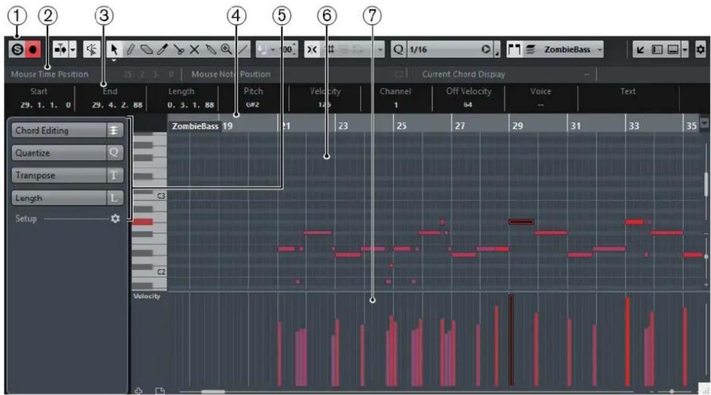Select the Glue tool
Image resolution: width=711 pixels, height=395 pixels.
210,50
